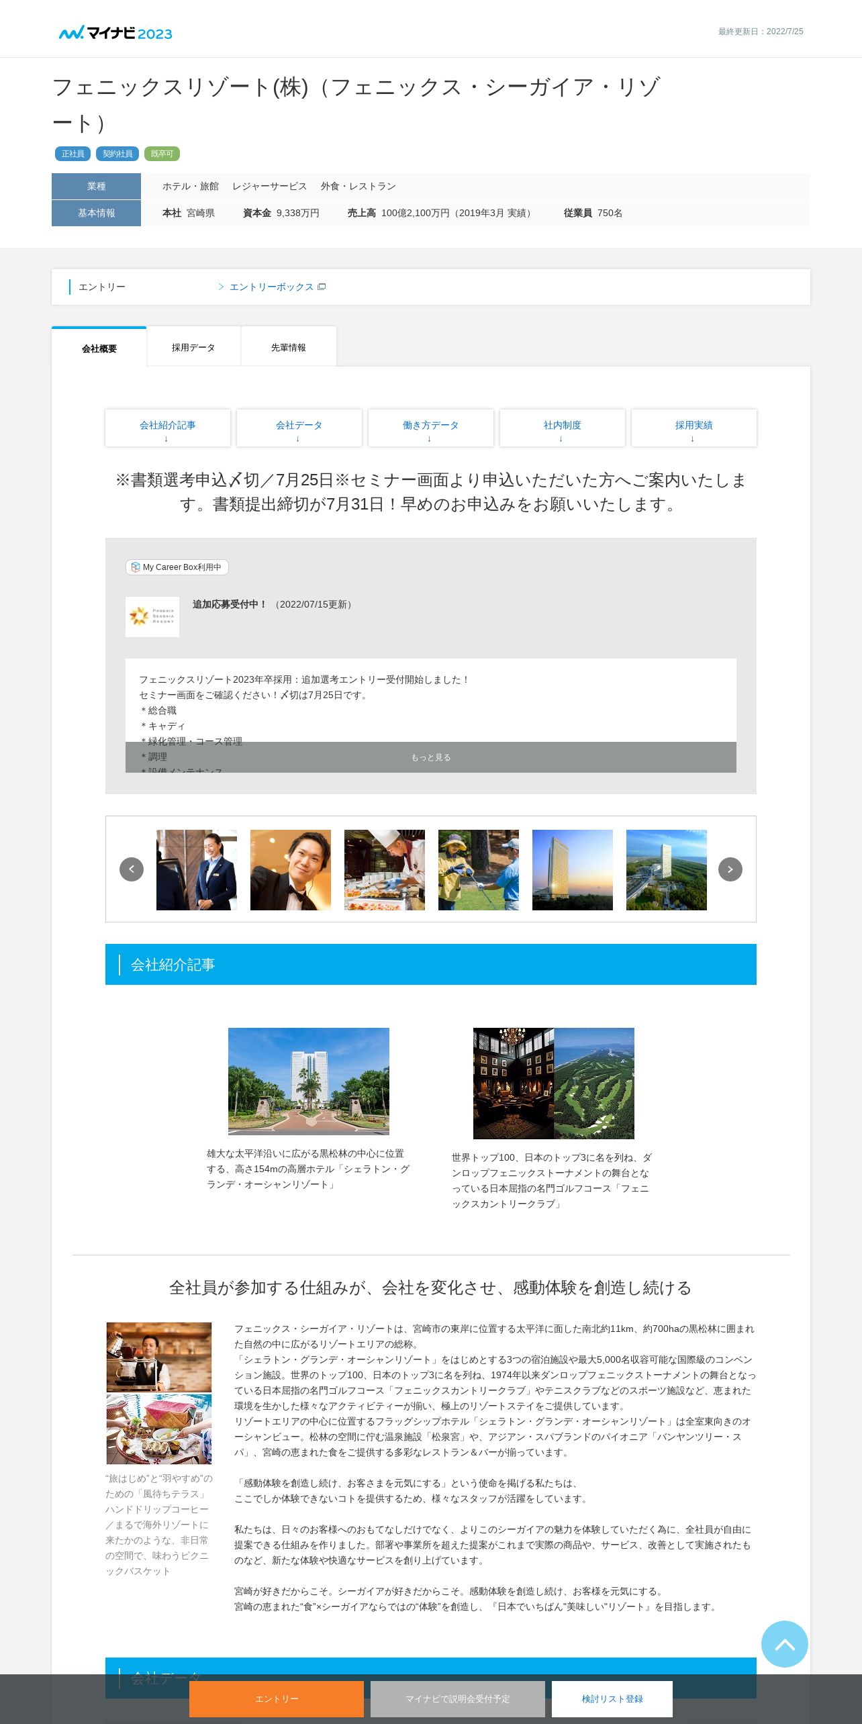Click the 会社紹介記事 section header
This screenshot has height=1724, width=862.
click(x=431, y=965)
